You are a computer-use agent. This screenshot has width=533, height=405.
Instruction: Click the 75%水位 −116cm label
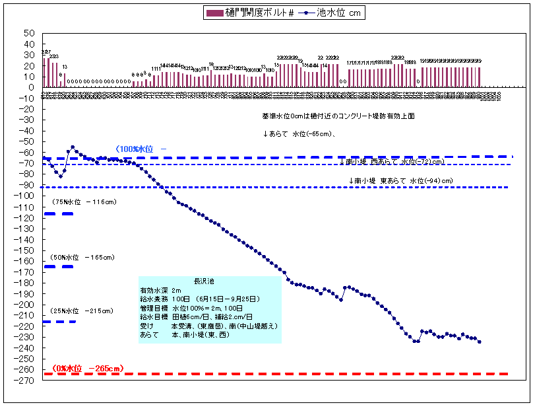point(84,202)
